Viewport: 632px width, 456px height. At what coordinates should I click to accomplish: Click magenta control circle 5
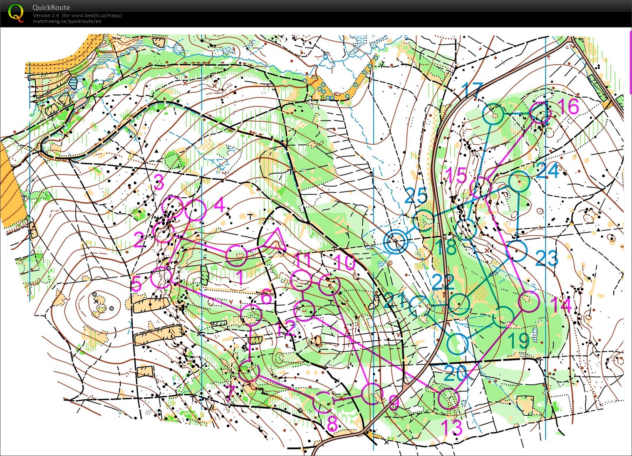point(161,278)
